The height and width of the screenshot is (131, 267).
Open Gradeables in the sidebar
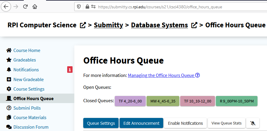coord(25,60)
